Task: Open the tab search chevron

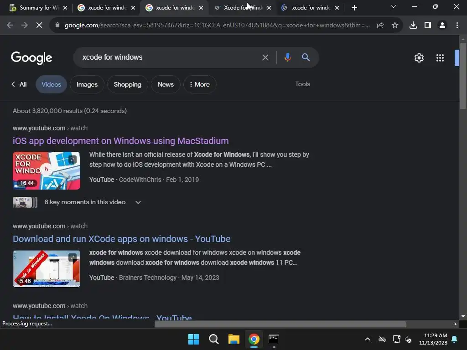Action: point(394,6)
